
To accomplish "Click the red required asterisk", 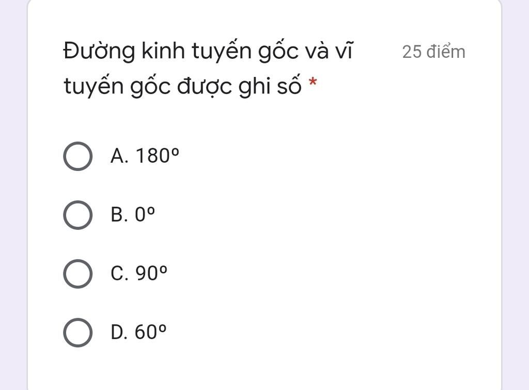I will tap(313, 82).
